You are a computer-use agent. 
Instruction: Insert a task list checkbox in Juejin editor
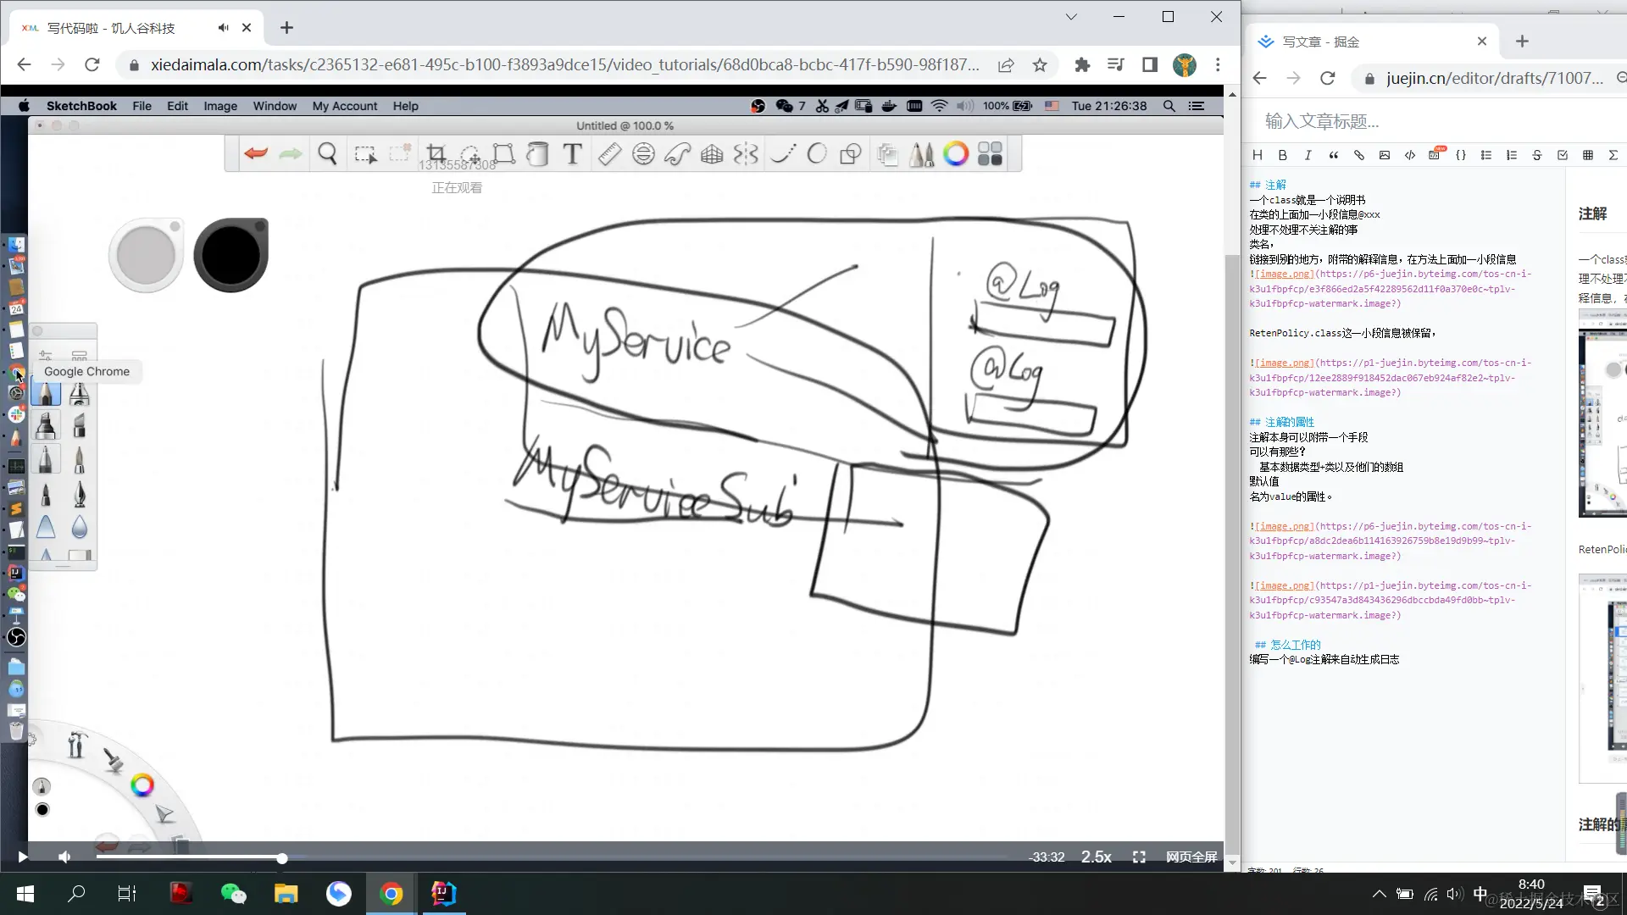[1562, 155]
